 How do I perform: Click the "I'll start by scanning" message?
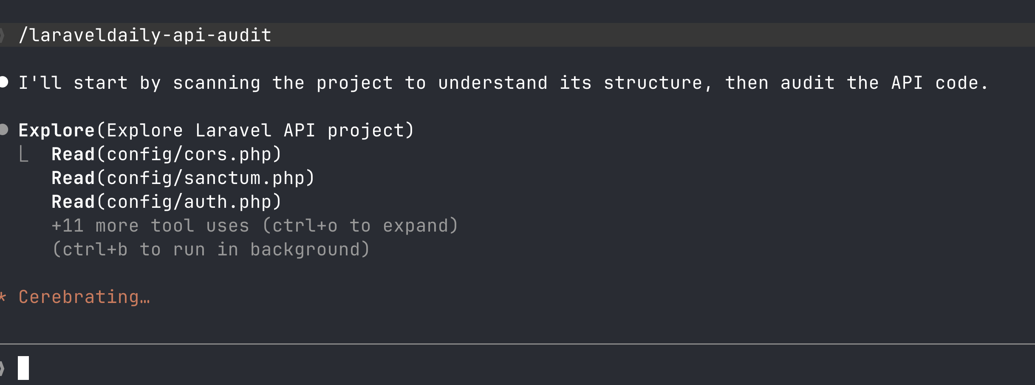503,82
